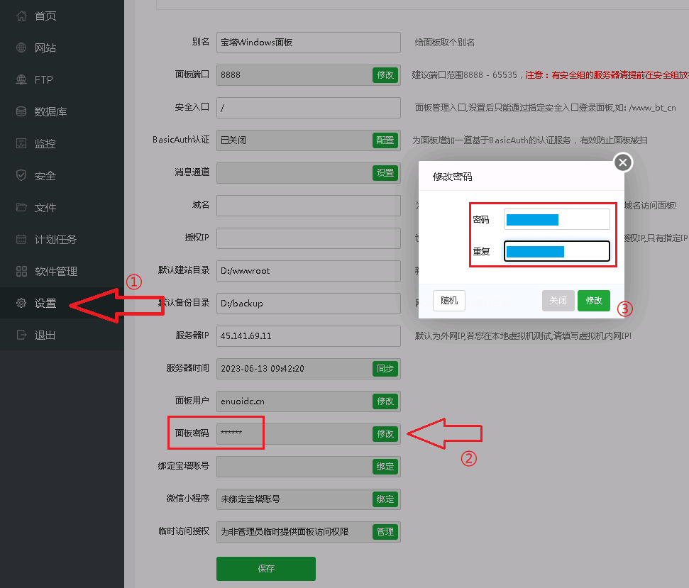Open the Website globe icon
Viewport: 689px width, 588px height.
pyautogui.click(x=21, y=48)
